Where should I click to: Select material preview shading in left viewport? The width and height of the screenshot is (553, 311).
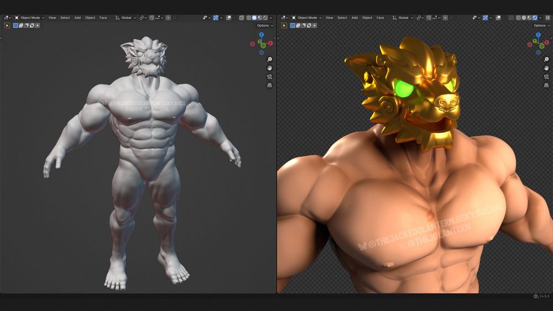(x=259, y=18)
